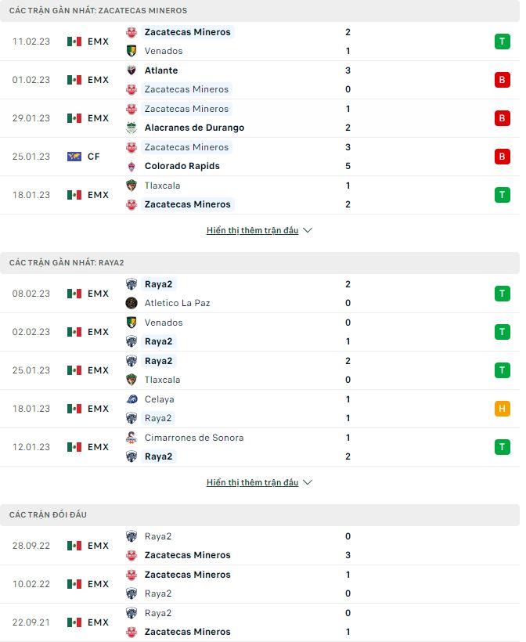Click the Atletico La Paz crest icon
The height and width of the screenshot is (642, 526).
tap(131, 303)
